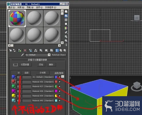Toggle Show Map in Viewport icon
Viewport: 142px width, 115px height.
[51, 50]
